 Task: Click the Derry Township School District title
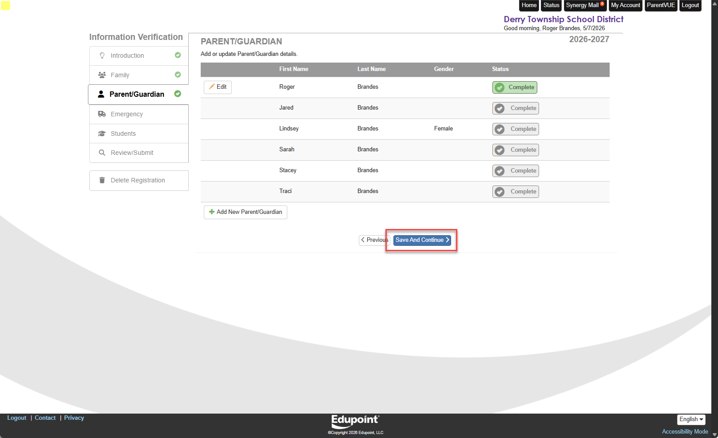(x=563, y=19)
